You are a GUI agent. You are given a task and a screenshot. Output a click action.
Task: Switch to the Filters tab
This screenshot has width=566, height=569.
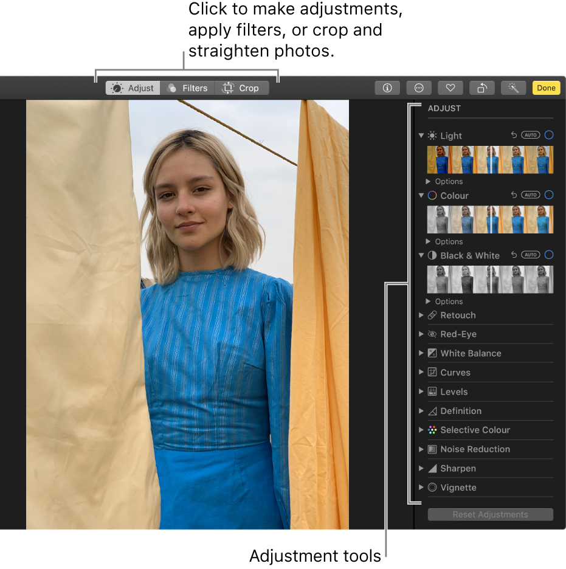click(x=187, y=88)
